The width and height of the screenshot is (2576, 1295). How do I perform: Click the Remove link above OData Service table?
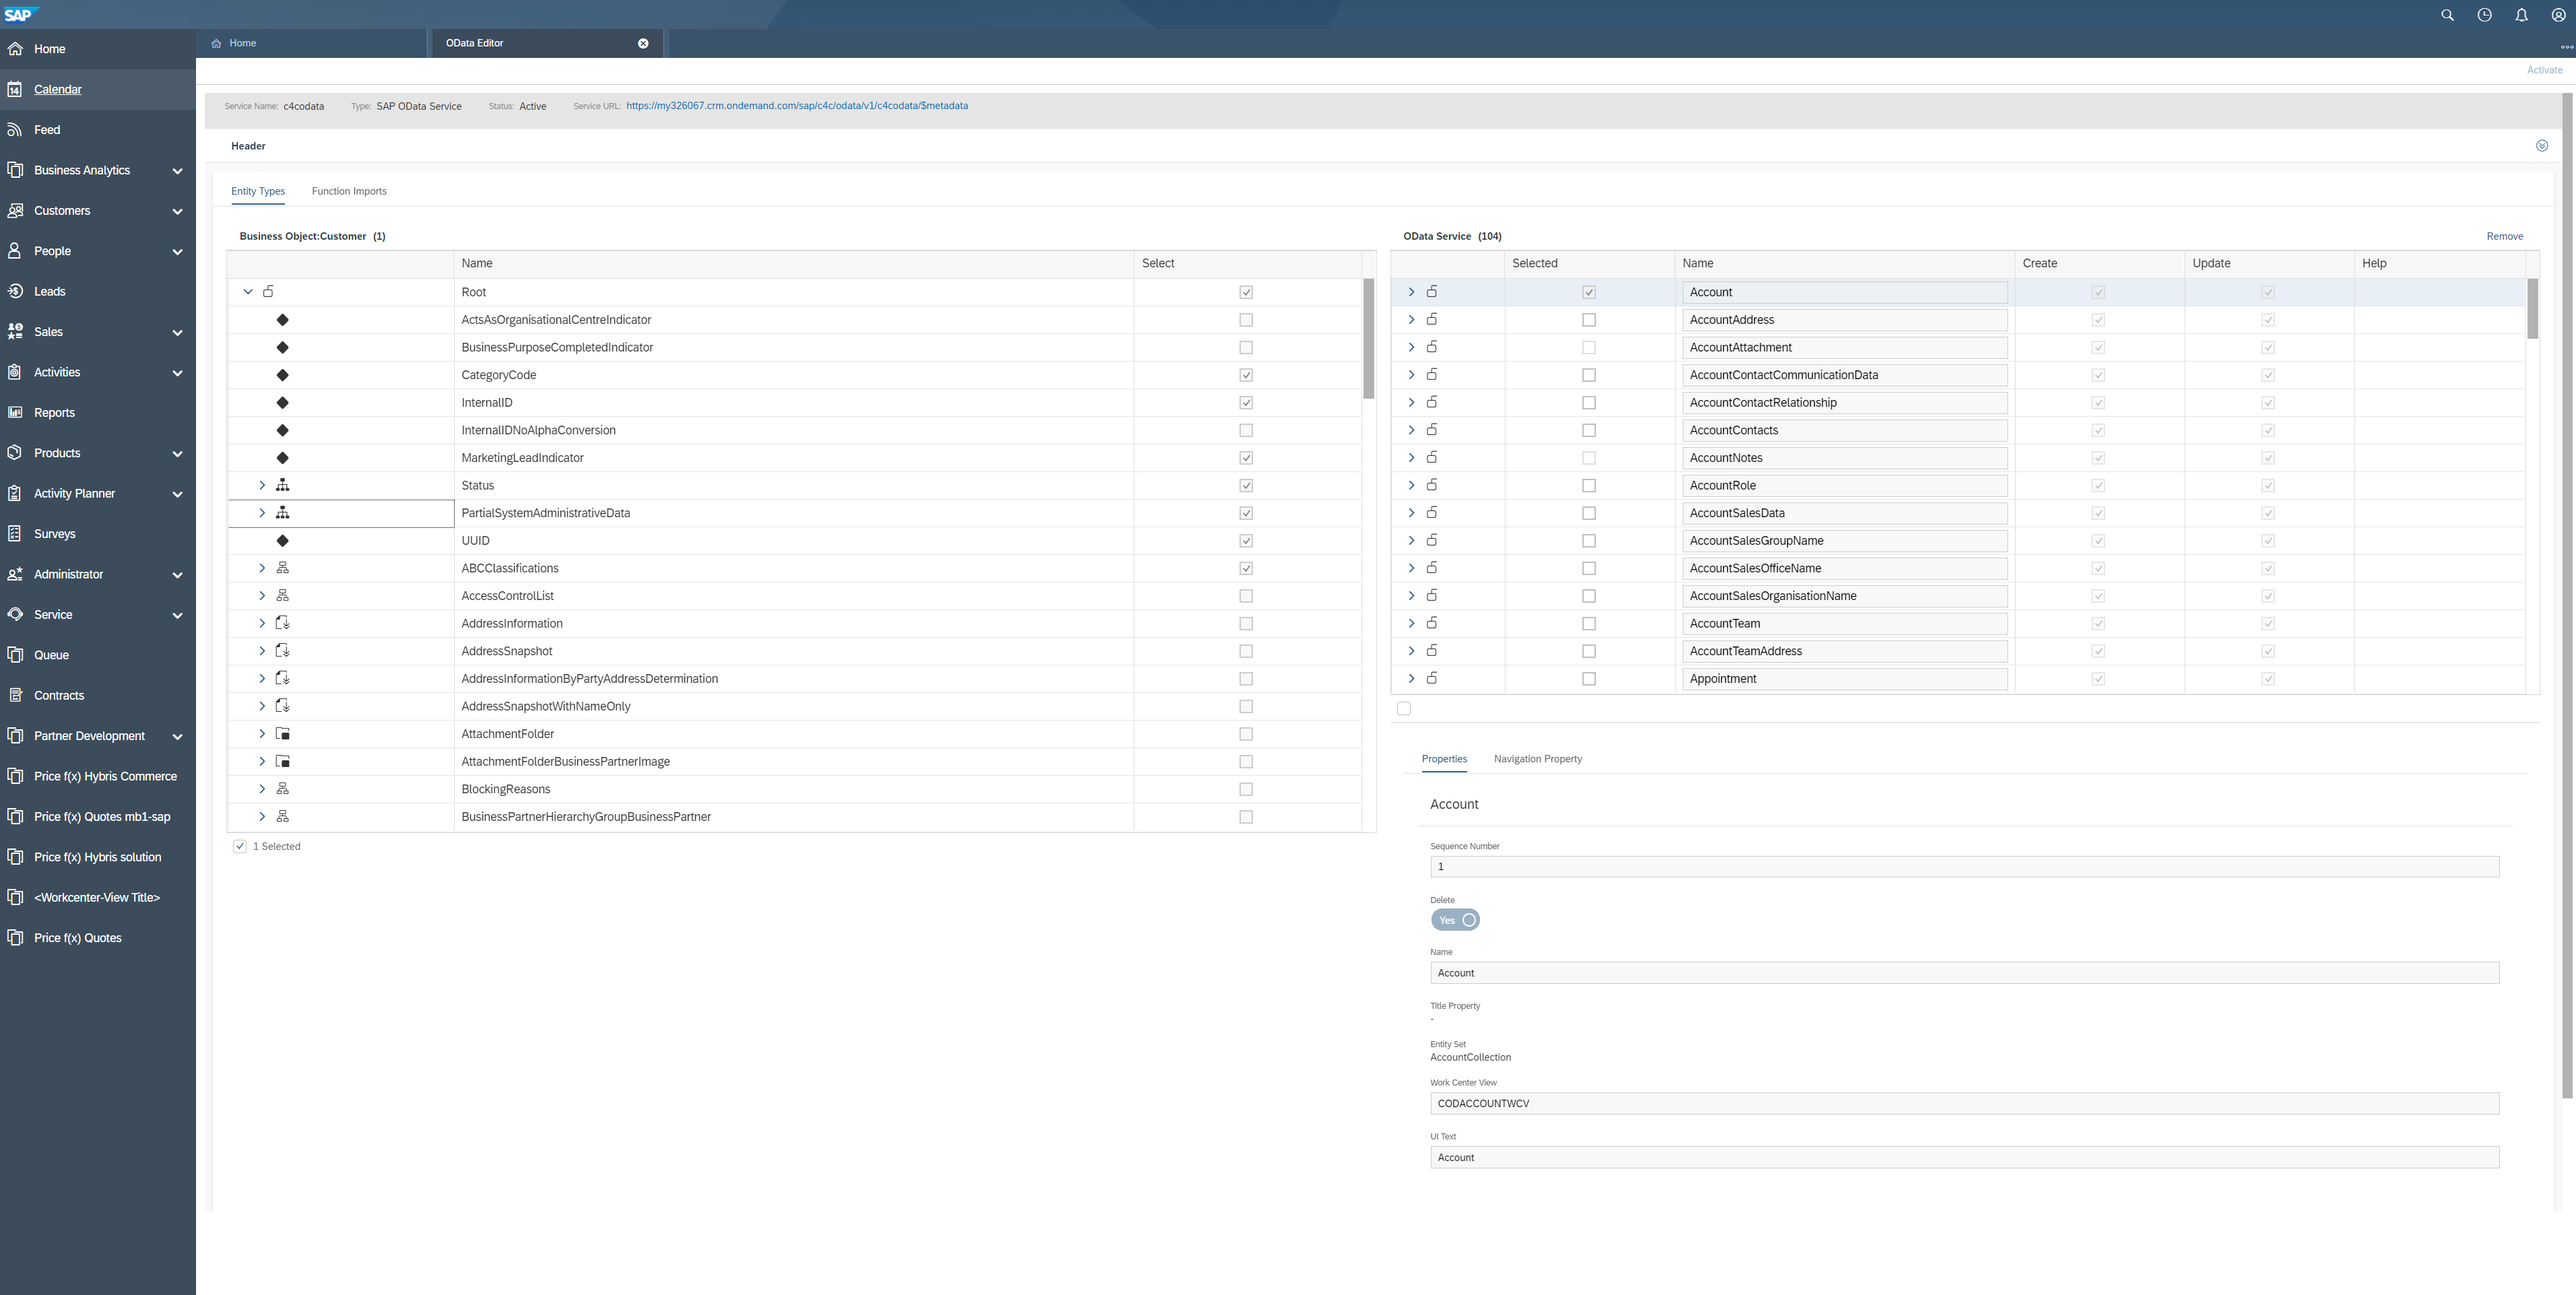[2504, 236]
